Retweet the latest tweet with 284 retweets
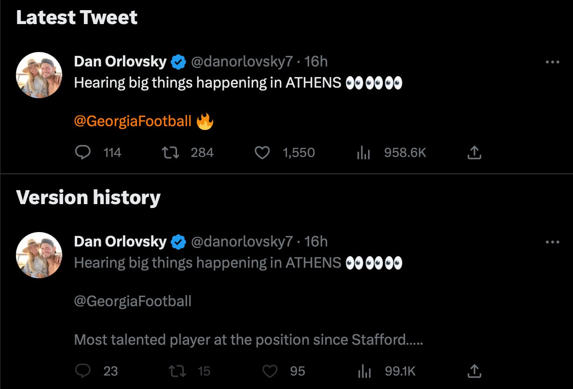Viewport: 573px width, 389px height. (169, 153)
